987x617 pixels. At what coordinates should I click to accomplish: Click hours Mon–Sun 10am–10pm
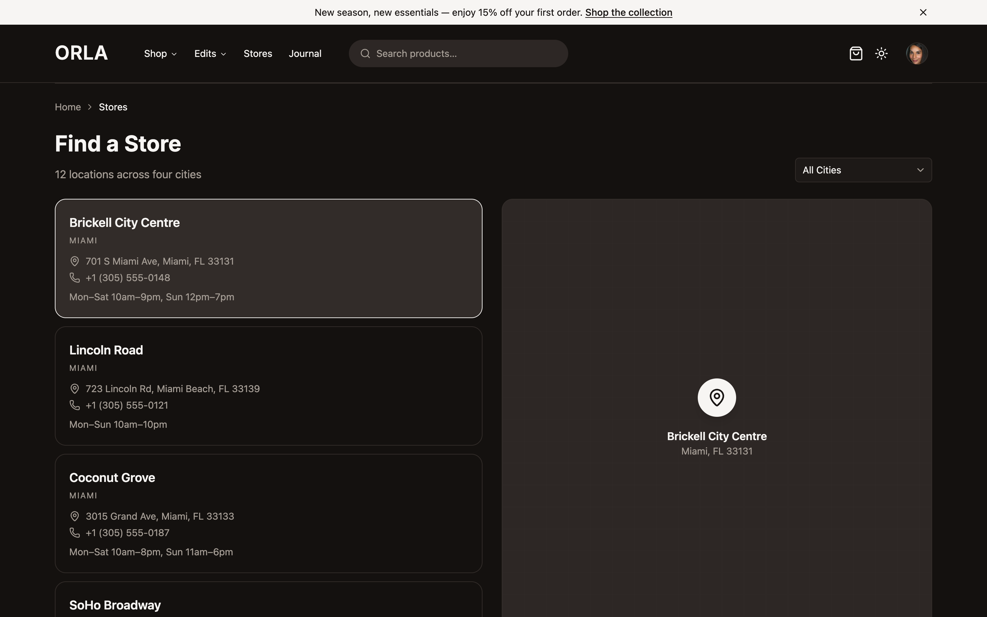tap(118, 424)
